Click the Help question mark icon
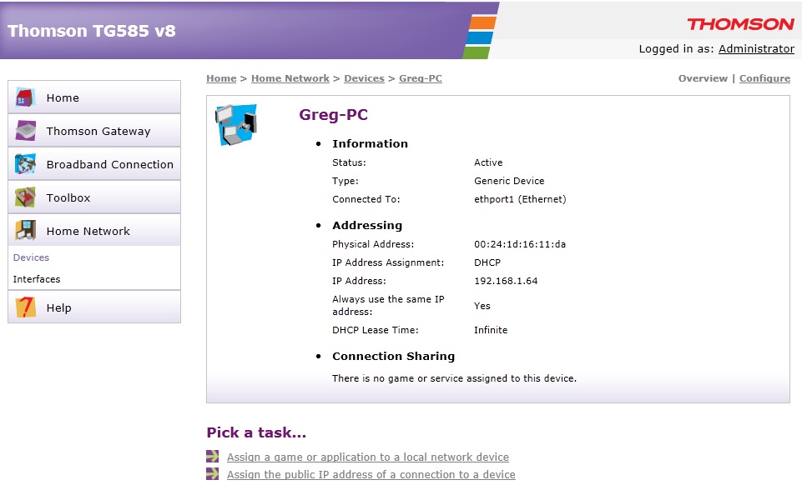 point(25,307)
